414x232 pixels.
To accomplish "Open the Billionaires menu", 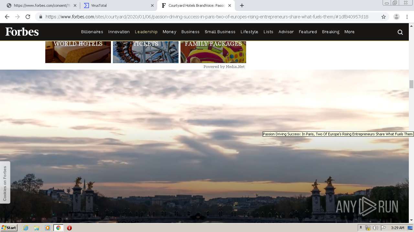I will coord(92,32).
